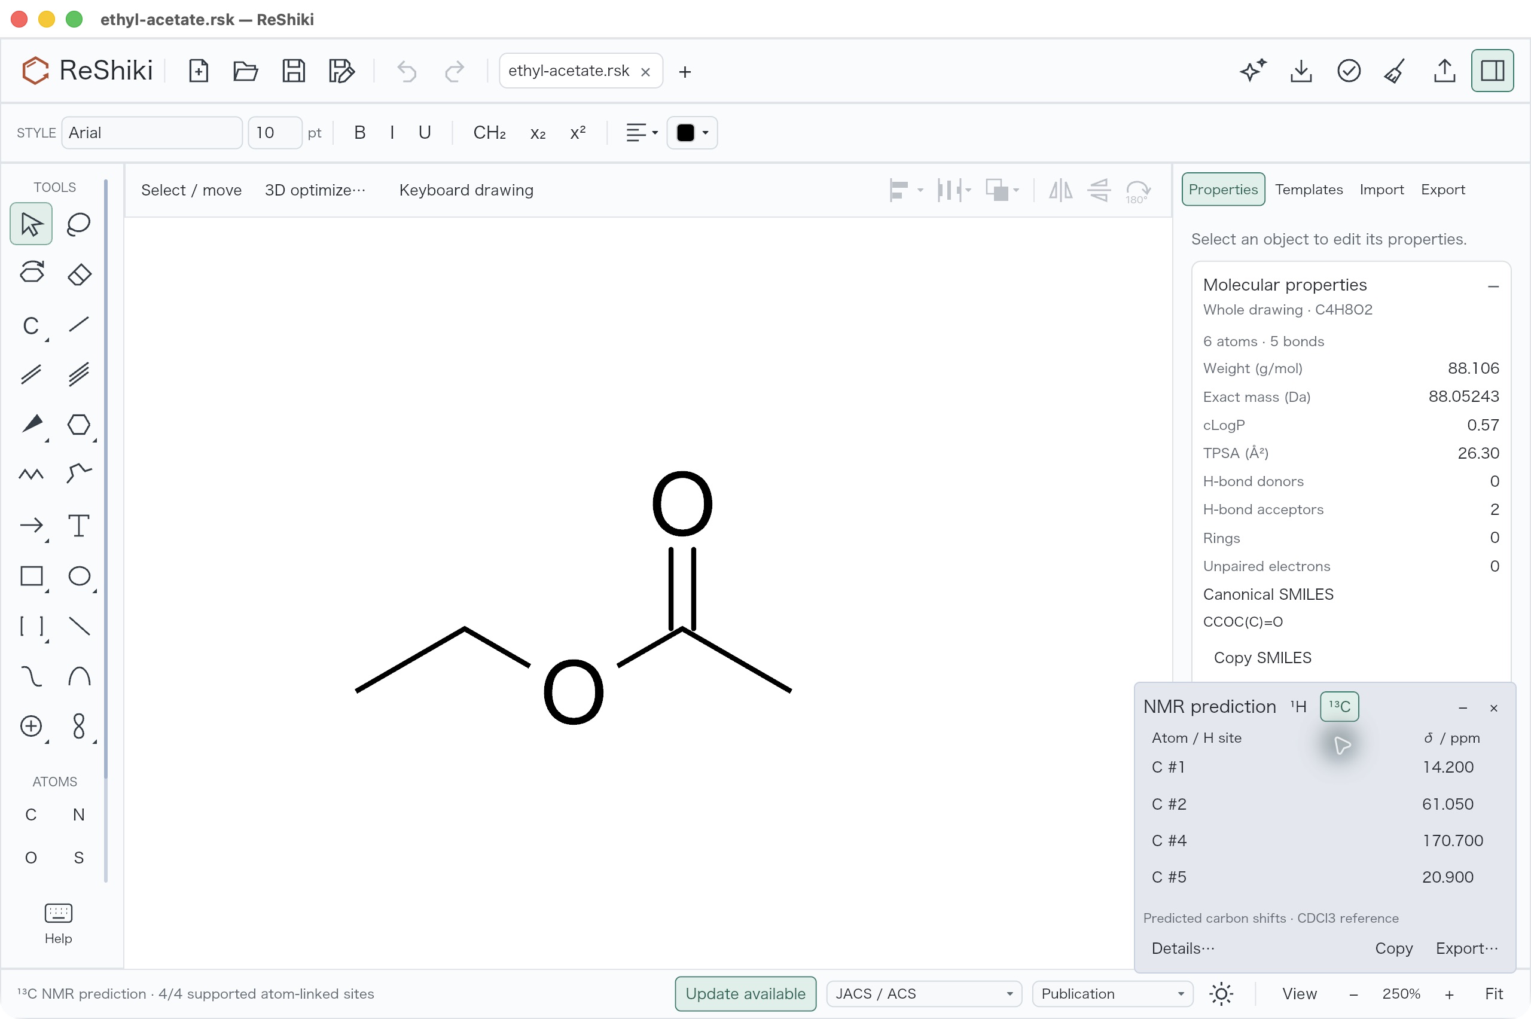Click the Copy SMILES button
Image resolution: width=1531 pixels, height=1019 pixels.
(x=1262, y=658)
